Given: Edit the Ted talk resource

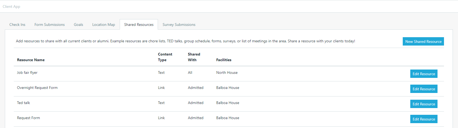Looking at the screenshot, I should tap(424, 104).
